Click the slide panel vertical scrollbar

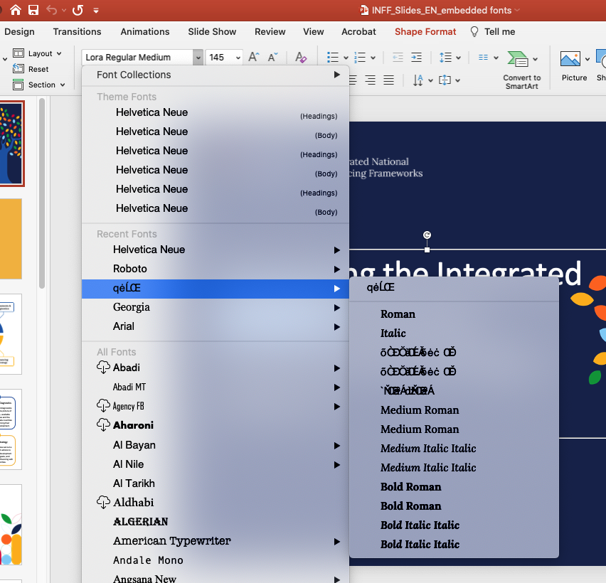point(42,193)
